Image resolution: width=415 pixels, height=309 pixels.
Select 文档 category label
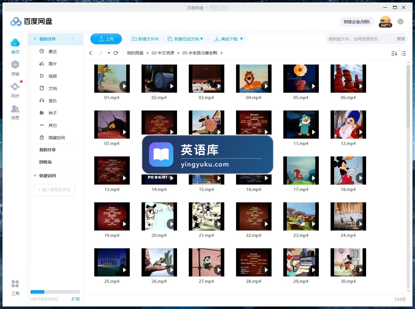(x=53, y=88)
